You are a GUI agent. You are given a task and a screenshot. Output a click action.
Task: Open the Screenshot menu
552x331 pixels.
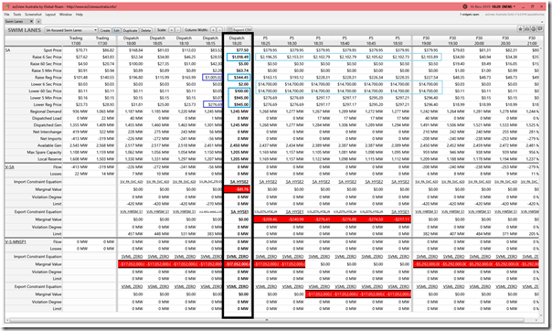(33, 15)
